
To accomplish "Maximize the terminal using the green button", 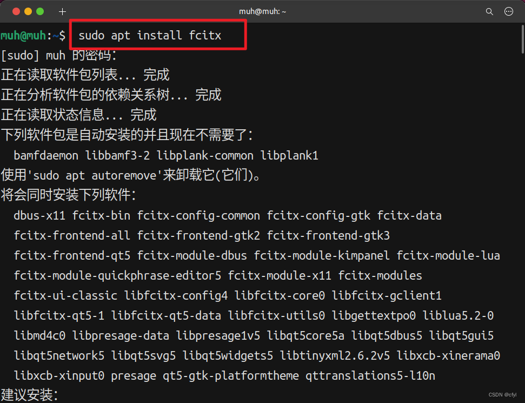I will click(x=40, y=11).
